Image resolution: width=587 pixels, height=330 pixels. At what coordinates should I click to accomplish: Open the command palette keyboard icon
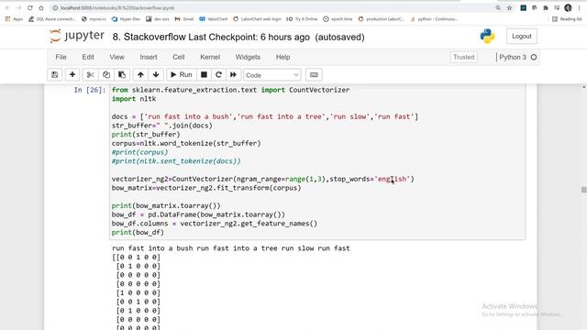point(314,75)
